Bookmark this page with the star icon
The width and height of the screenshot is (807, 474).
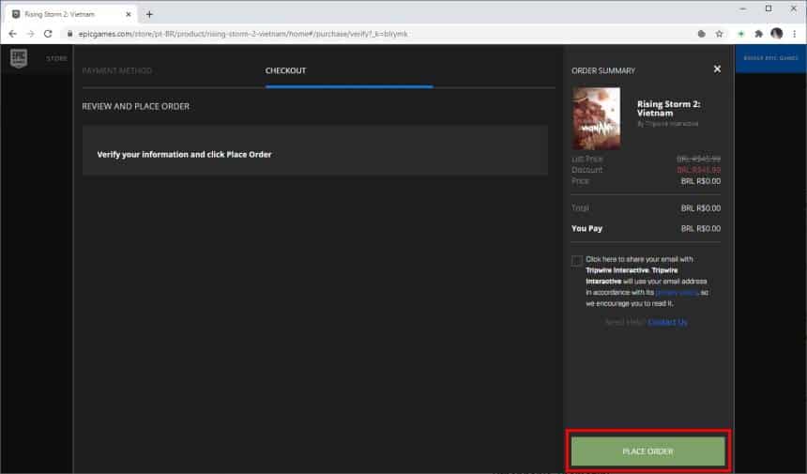pyautogui.click(x=719, y=34)
